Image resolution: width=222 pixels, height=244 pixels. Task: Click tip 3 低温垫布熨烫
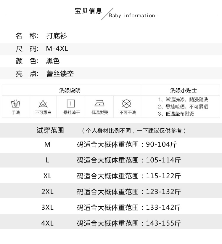pyautogui.click(x=176, y=114)
